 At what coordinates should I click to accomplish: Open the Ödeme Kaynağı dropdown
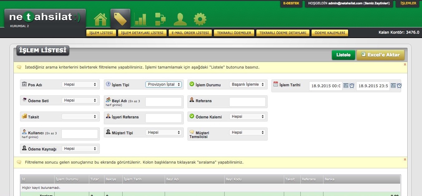(x=80, y=149)
